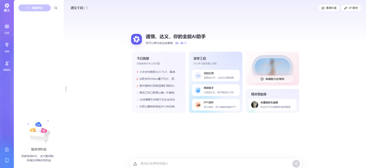The width and height of the screenshot is (366, 168).
Task: Open the PPT创作 tool card
Action: (216, 105)
